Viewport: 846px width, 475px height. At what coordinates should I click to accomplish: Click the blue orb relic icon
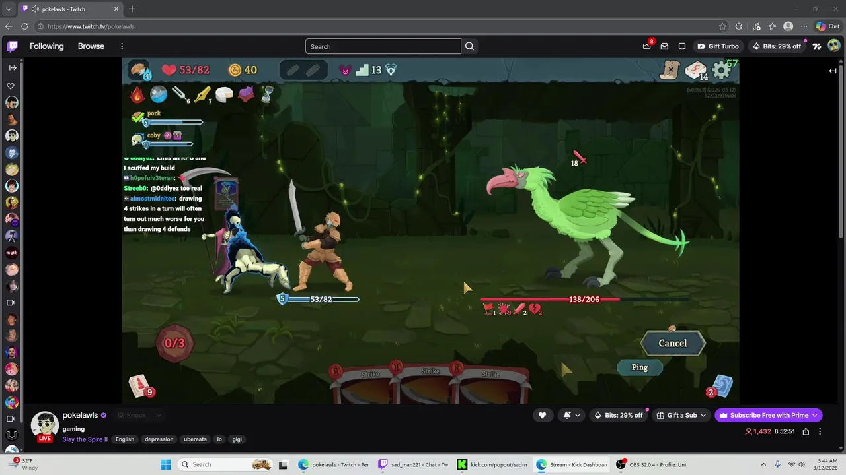click(x=159, y=94)
